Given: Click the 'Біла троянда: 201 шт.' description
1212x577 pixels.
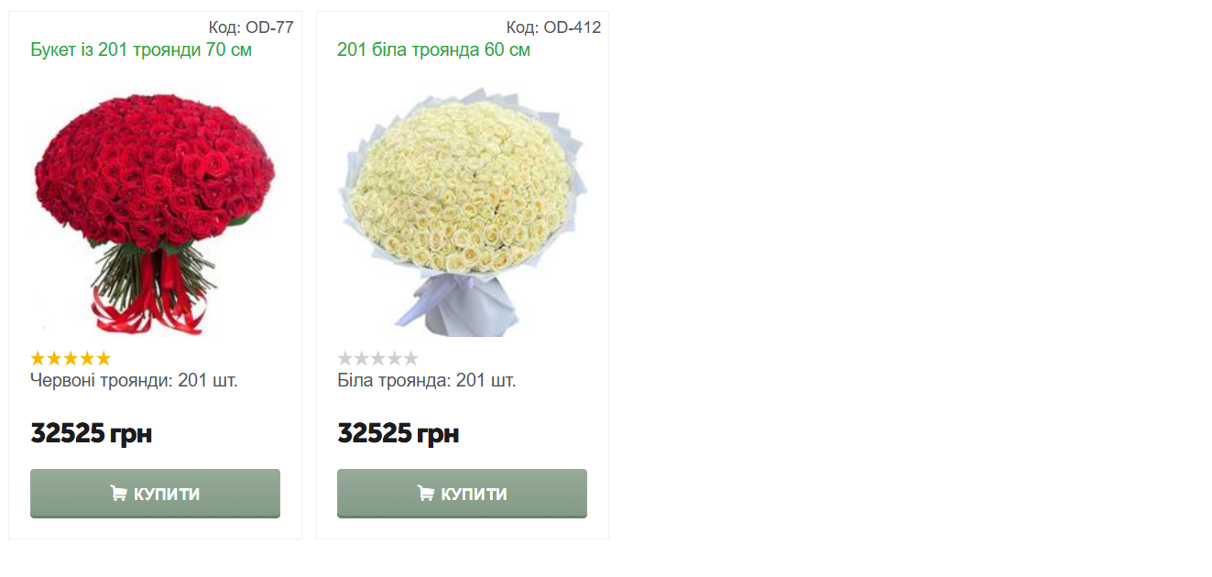Looking at the screenshot, I should click(427, 380).
